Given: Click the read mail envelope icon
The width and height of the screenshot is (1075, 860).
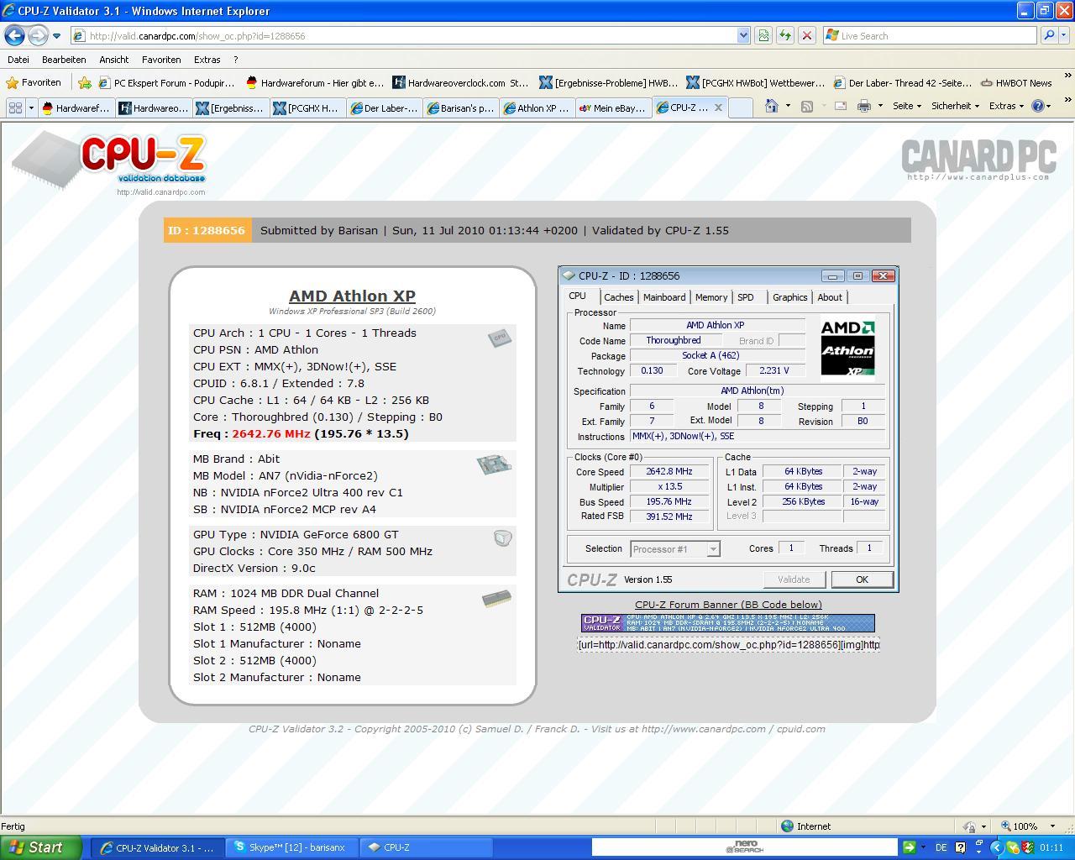Looking at the screenshot, I should (840, 106).
